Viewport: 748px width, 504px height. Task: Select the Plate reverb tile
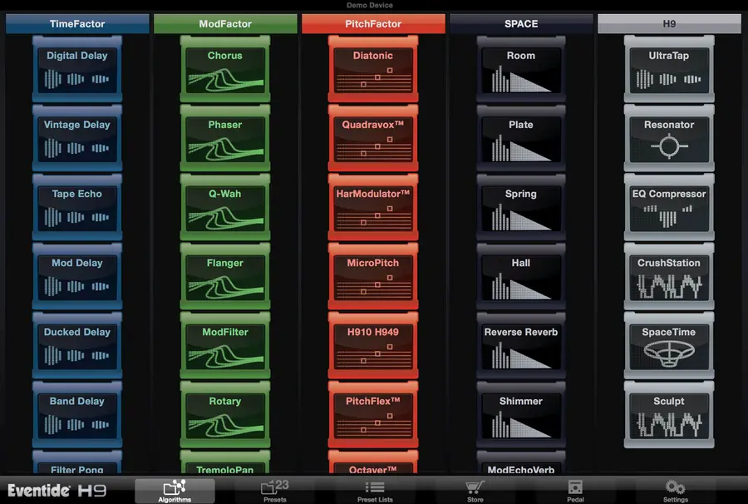tap(521, 138)
